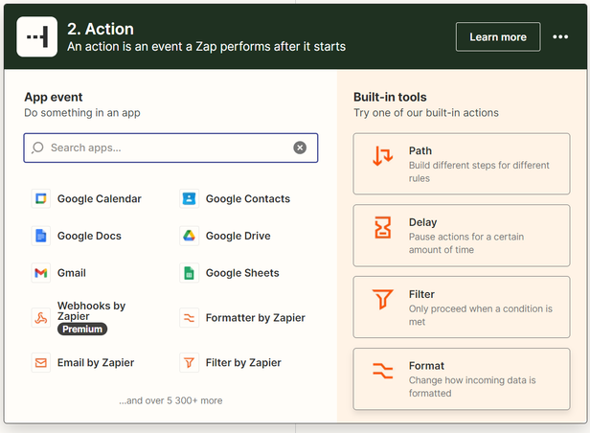Open the Learn more button

pyautogui.click(x=497, y=37)
